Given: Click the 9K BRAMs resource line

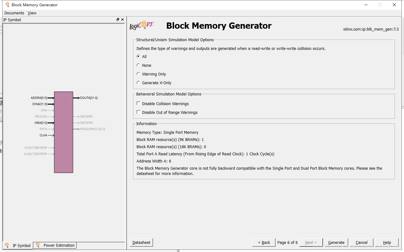Looking at the screenshot, I should click(170, 139).
